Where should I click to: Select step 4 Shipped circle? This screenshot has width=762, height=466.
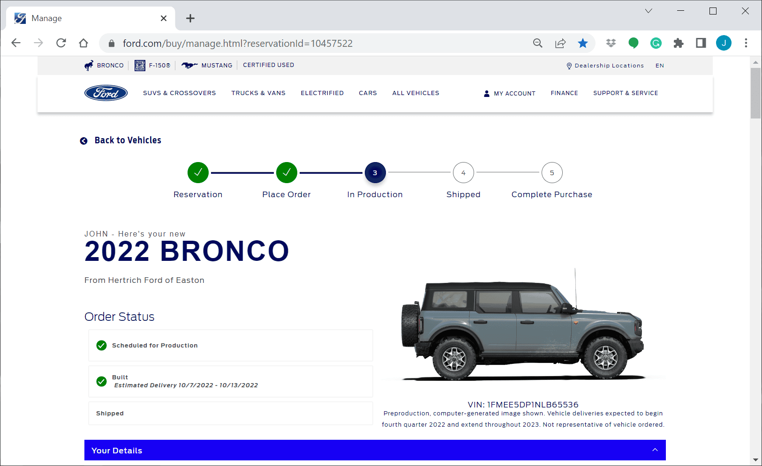point(463,173)
